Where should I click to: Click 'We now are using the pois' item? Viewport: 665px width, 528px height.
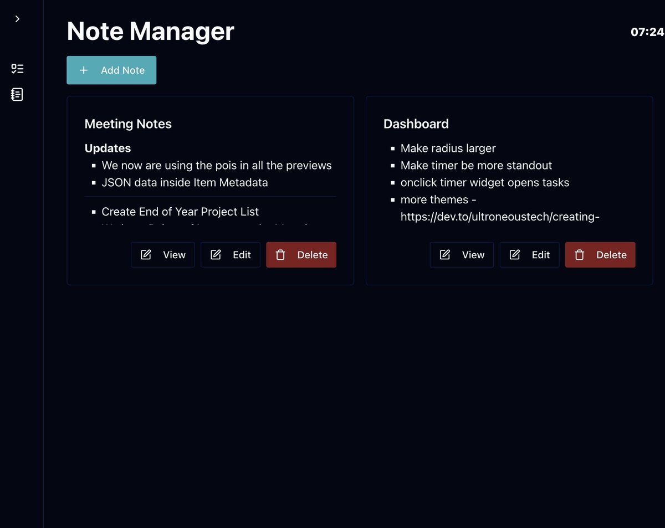(x=217, y=166)
